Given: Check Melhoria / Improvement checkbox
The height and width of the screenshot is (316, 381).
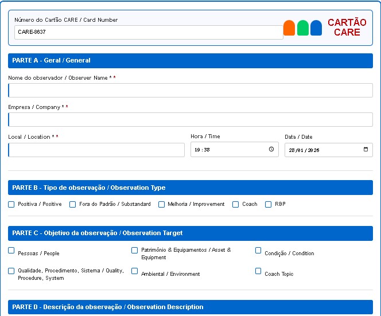Looking at the screenshot, I should coord(161,204).
